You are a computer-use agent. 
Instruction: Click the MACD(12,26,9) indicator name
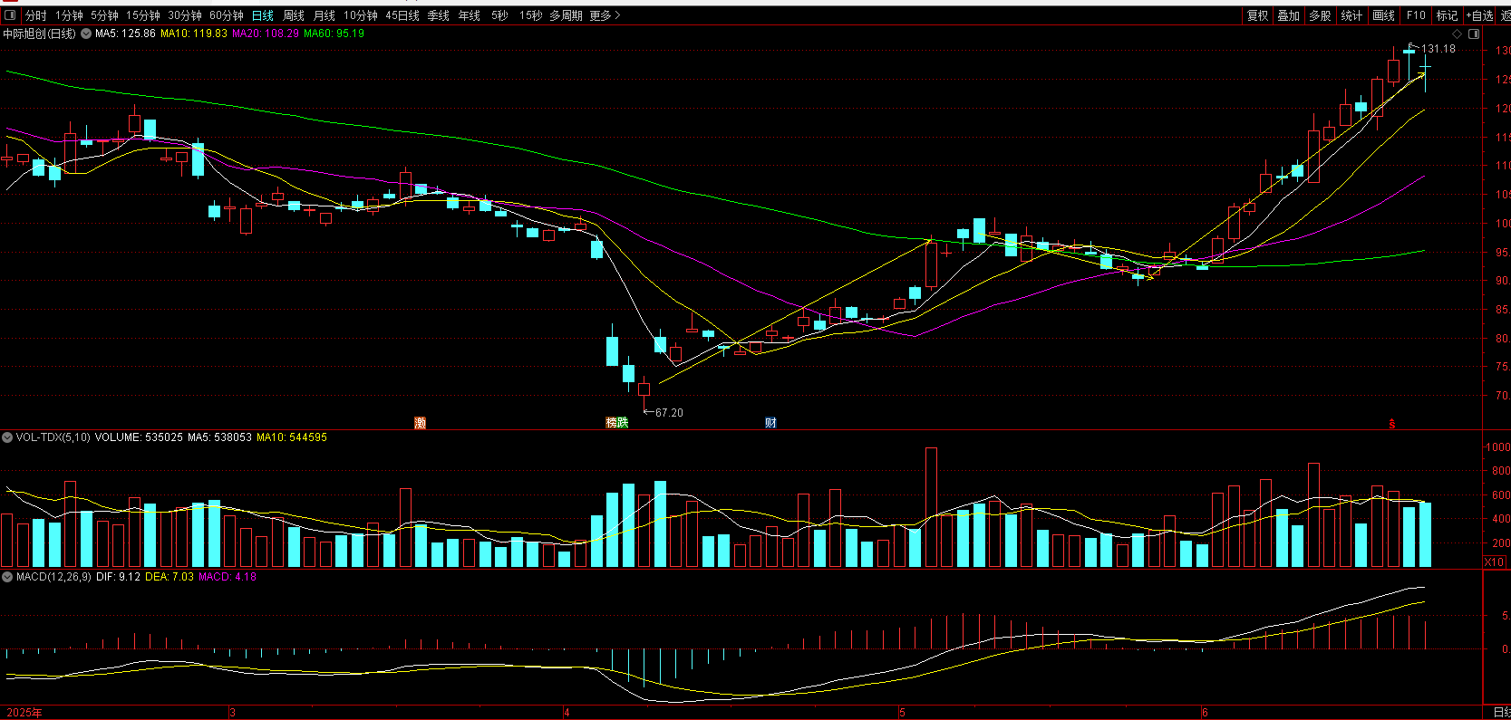[x=53, y=577]
